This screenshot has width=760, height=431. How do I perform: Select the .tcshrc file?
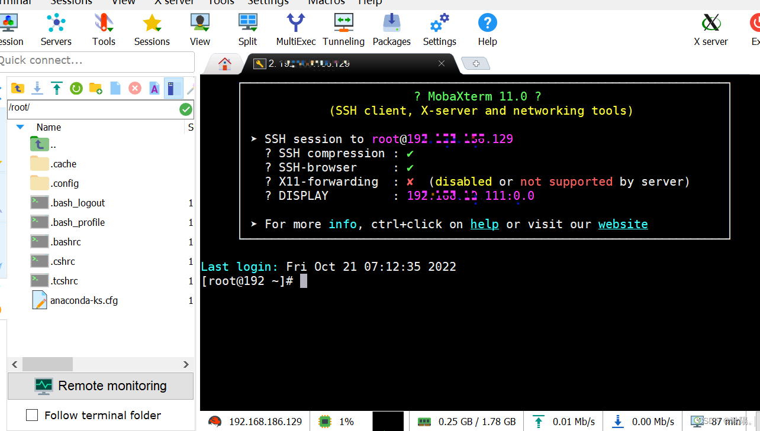click(54, 281)
